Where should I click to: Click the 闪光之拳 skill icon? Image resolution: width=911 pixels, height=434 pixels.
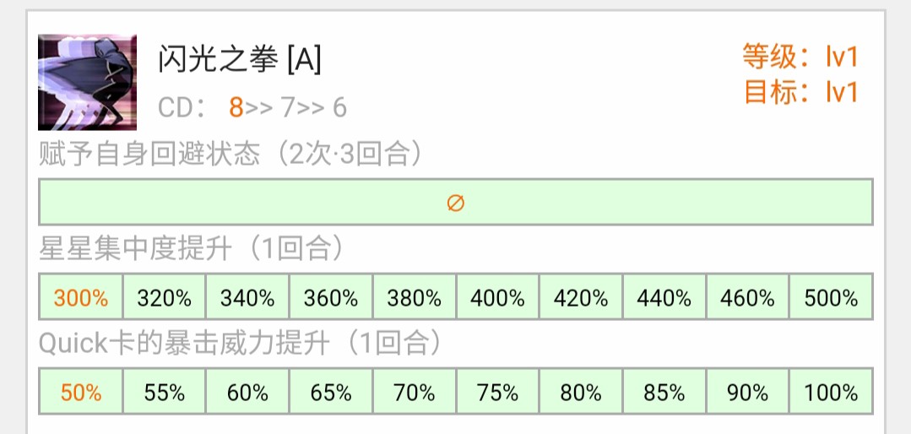(87, 82)
